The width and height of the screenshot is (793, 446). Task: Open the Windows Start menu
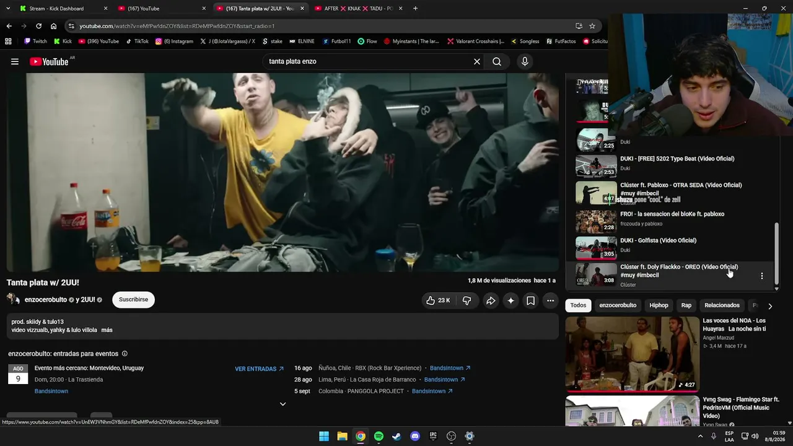click(x=324, y=436)
